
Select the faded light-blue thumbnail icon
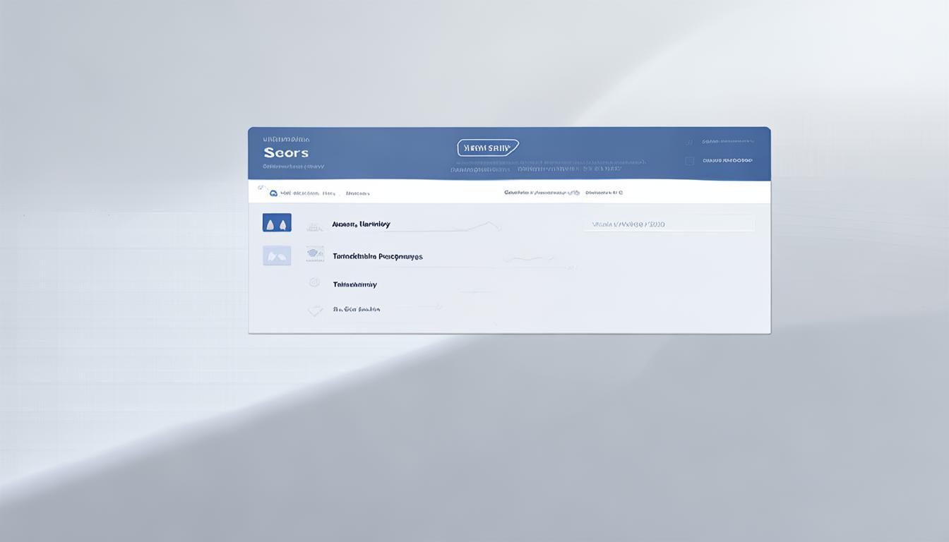click(277, 255)
